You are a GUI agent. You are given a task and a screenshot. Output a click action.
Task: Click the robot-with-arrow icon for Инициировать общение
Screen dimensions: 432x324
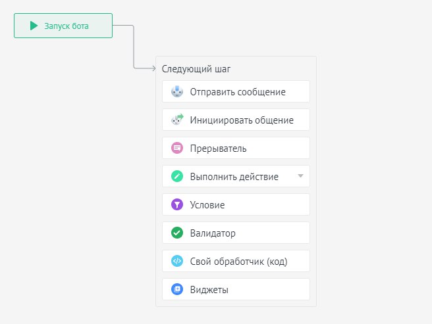177,120
